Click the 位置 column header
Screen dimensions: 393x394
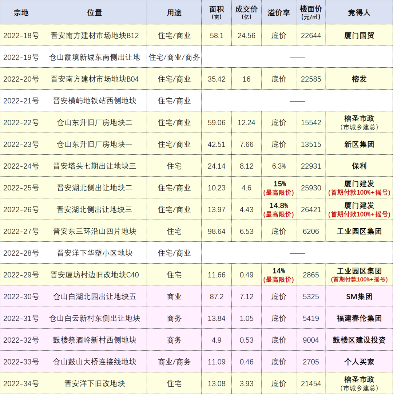(94, 12)
